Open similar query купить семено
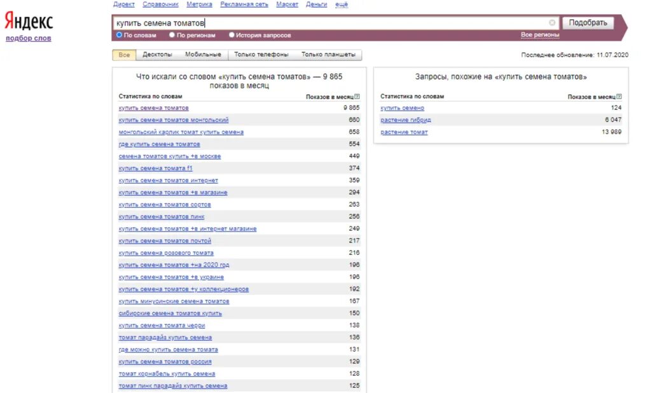The width and height of the screenshot is (650, 393). (402, 107)
